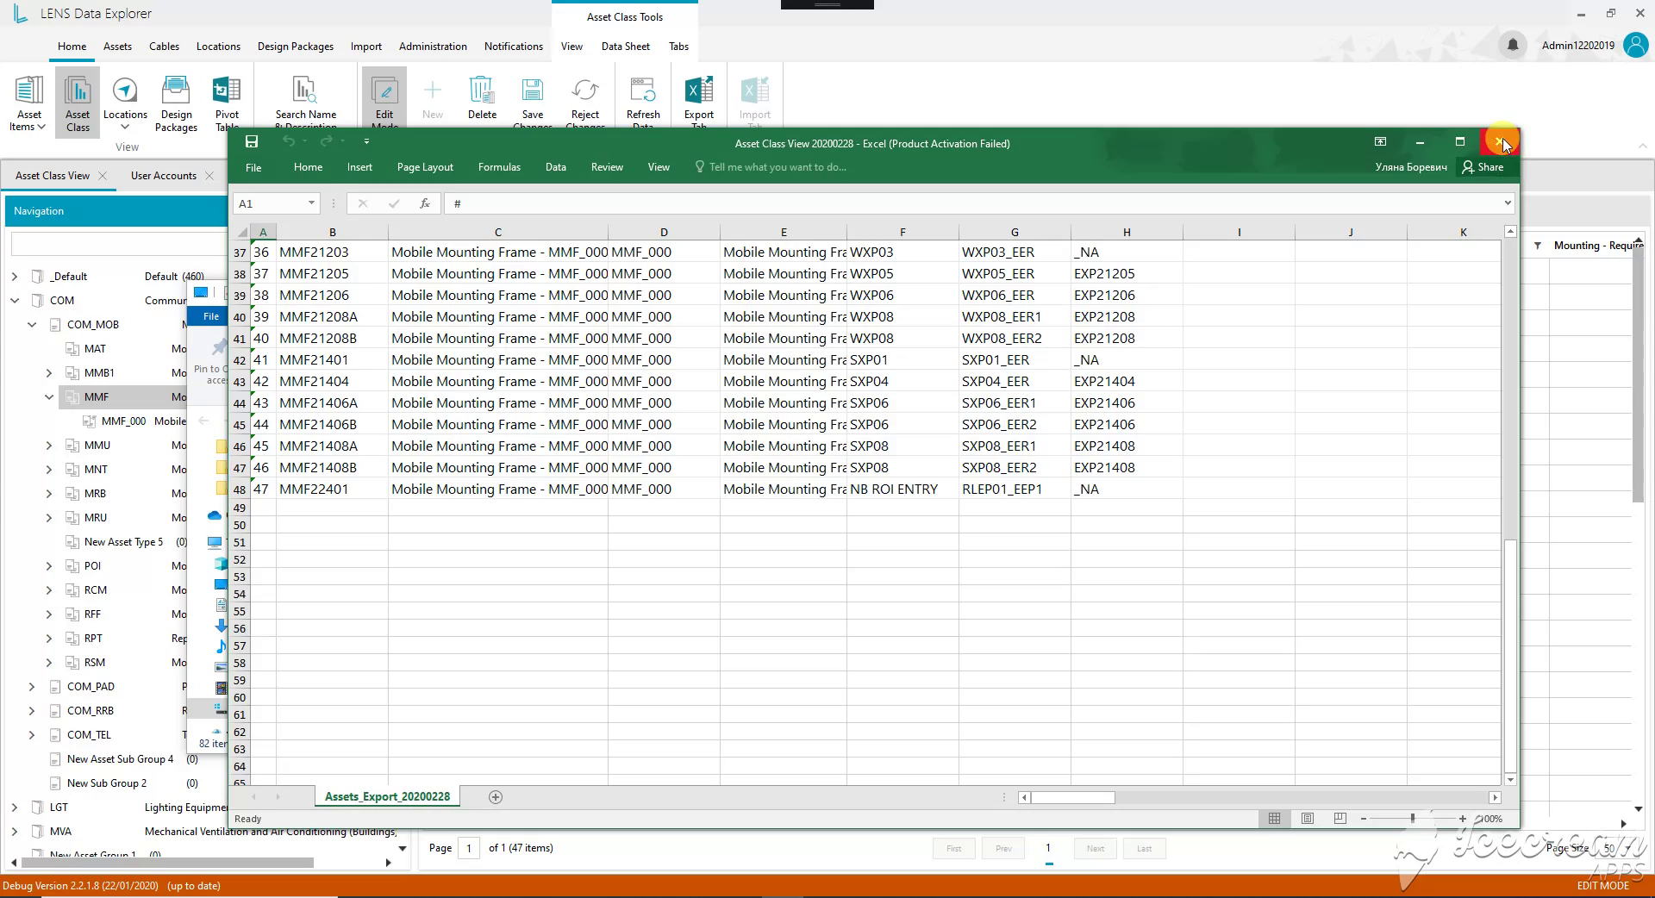Open the Pivot Table view
The image size is (1655, 898).
227,102
